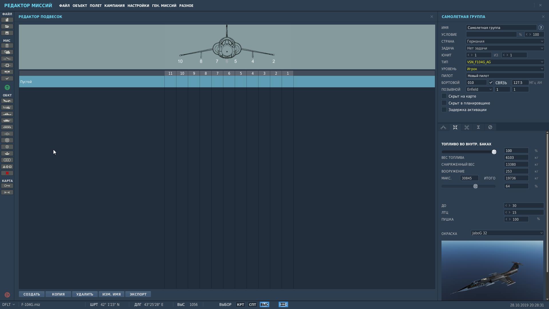
Task: Click the distance ruler map icon
Action: tap(7, 192)
